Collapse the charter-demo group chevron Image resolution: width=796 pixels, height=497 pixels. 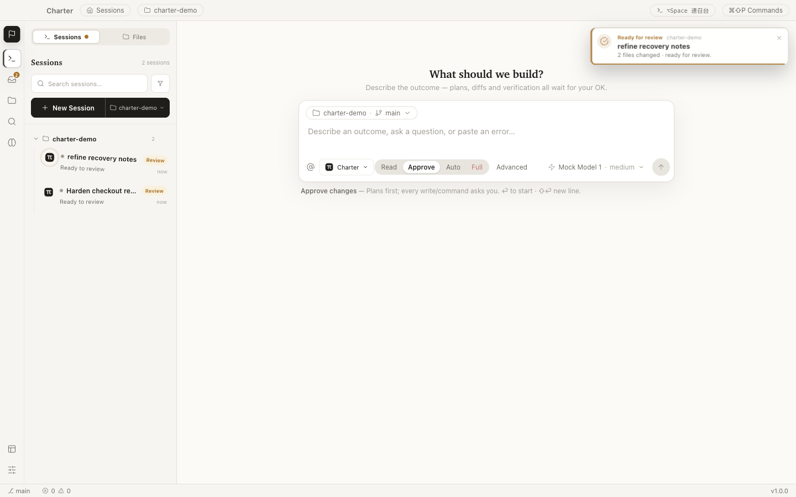coord(36,139)
